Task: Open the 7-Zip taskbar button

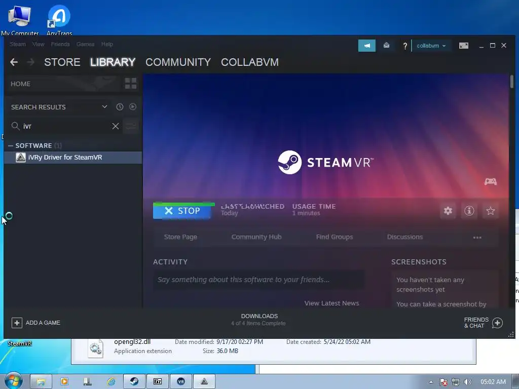Action: pyautogui.click(x=158, y=381)
